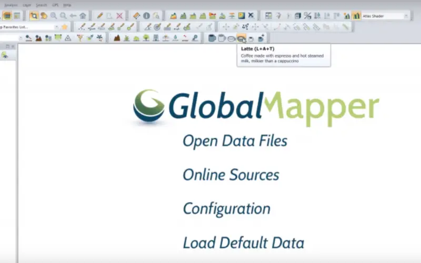Click the left panel pin/float button
421x263 pixels.
pyautogui.click(x=7, y=46)
